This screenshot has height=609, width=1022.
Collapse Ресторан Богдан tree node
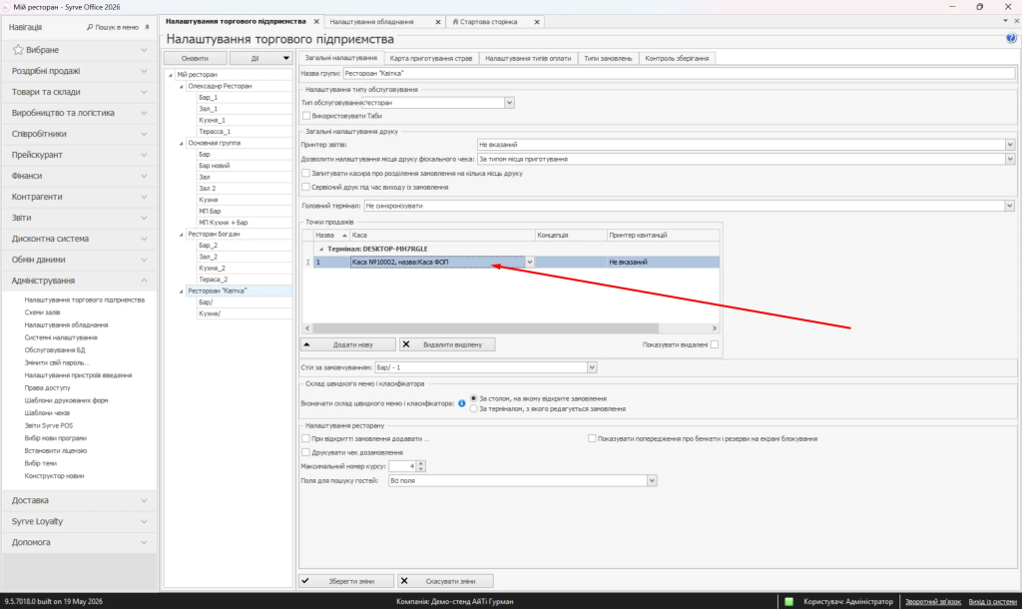click(x=182, y=234)
